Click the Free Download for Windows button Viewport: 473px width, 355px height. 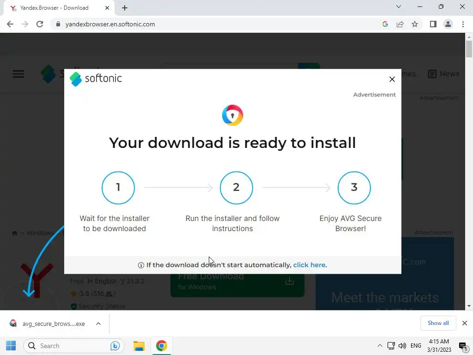tap(237, 286)
